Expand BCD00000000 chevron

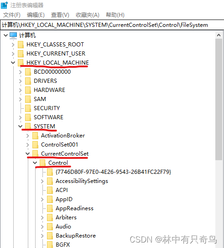coord(20,72)
